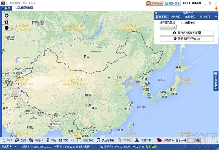The width and height of the screenshot is (219, 150).
Task: Click the swap arrows icon between zoom buttons
Action: tap(7, 22)
